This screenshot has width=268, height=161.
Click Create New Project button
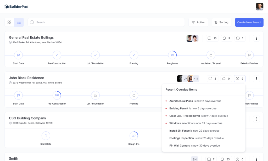coord(249,22)
